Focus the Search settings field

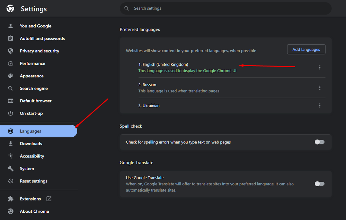225,8
